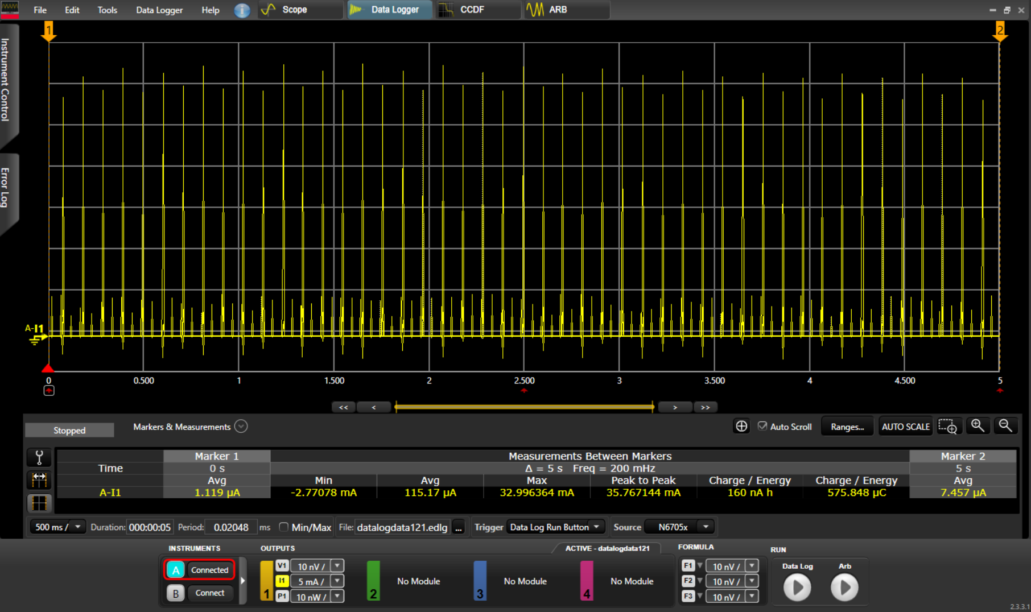Expand the instruments panel side arrow
This screenshot has height=612, width=1031.
tap(243, 581)
